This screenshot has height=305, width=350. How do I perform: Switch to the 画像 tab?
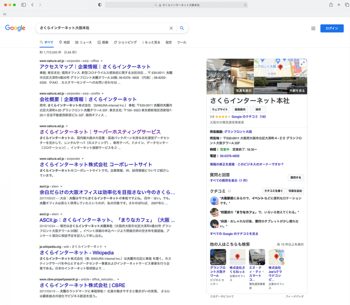coord(103,42)
